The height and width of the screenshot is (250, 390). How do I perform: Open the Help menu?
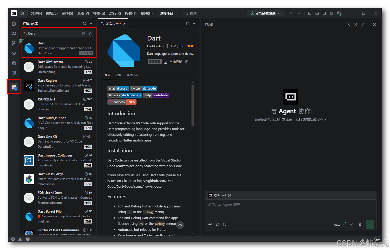[x=147, y=13]
